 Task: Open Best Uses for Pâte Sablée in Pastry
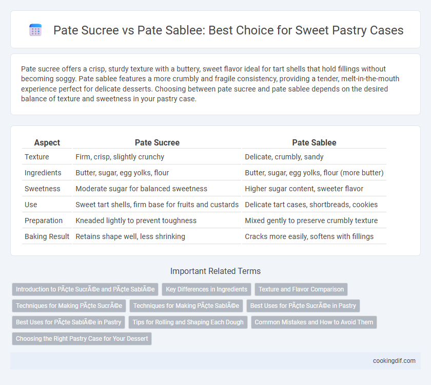tap(68, 322)
